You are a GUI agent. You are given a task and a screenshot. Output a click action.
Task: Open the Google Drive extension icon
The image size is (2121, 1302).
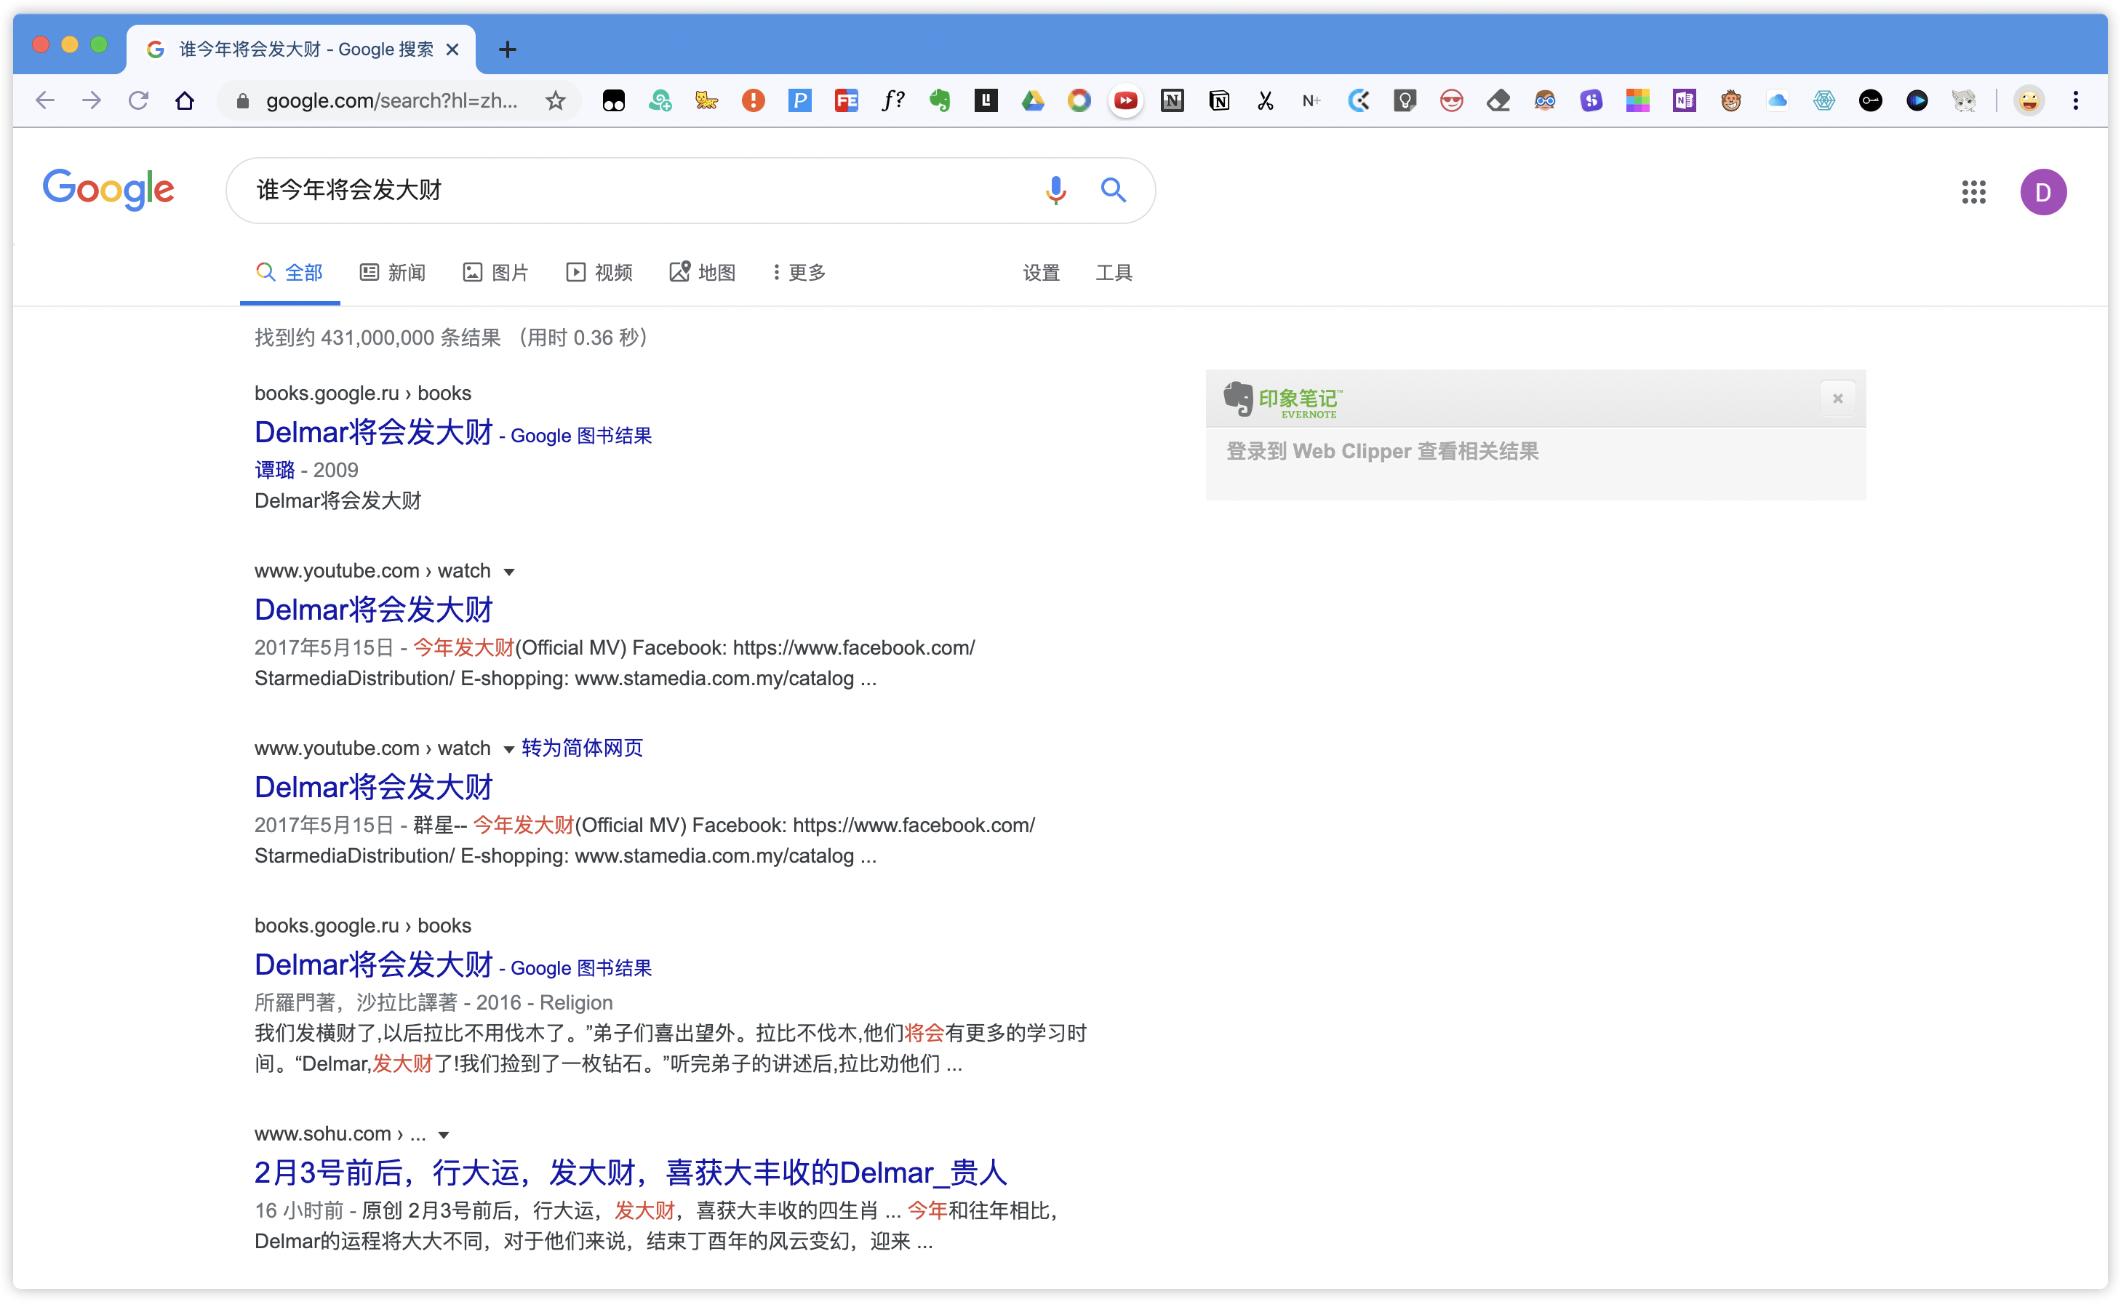[x=1033, y=101]
